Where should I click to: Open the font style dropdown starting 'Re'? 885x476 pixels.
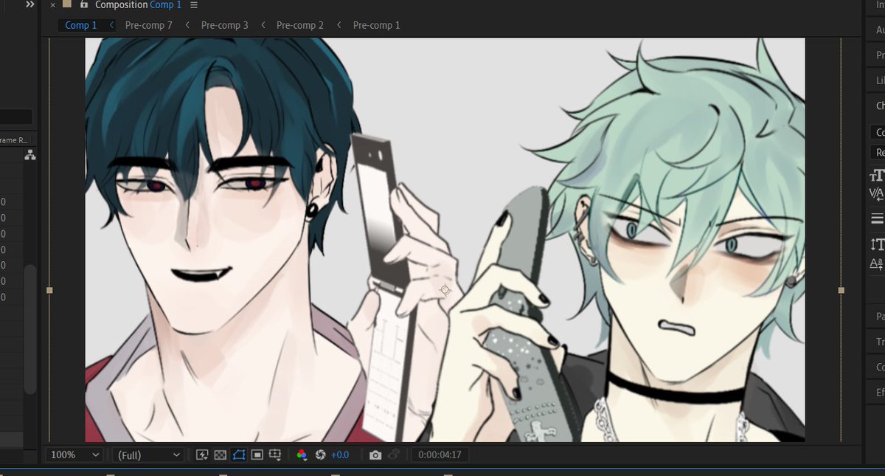tap(878, 152)
